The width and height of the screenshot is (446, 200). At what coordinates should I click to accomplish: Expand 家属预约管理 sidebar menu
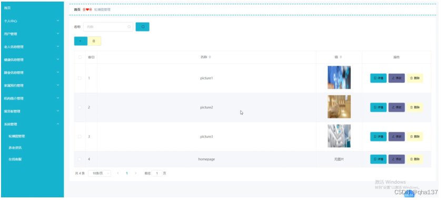(x=32, y=85)
